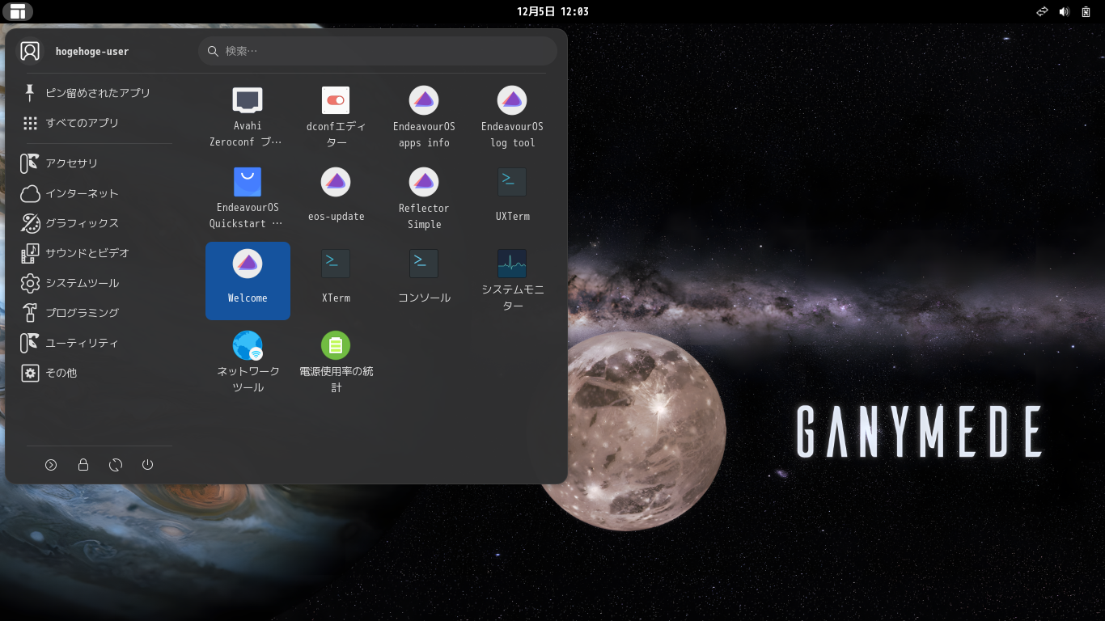This screenshot has height=621, width=1105.
Task: Open the コンソール app
Action: click(x=424, y=281)
